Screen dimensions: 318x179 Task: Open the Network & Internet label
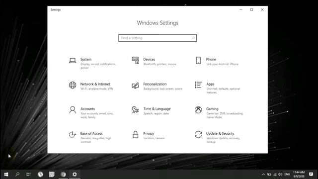click(x=95, y=84)
